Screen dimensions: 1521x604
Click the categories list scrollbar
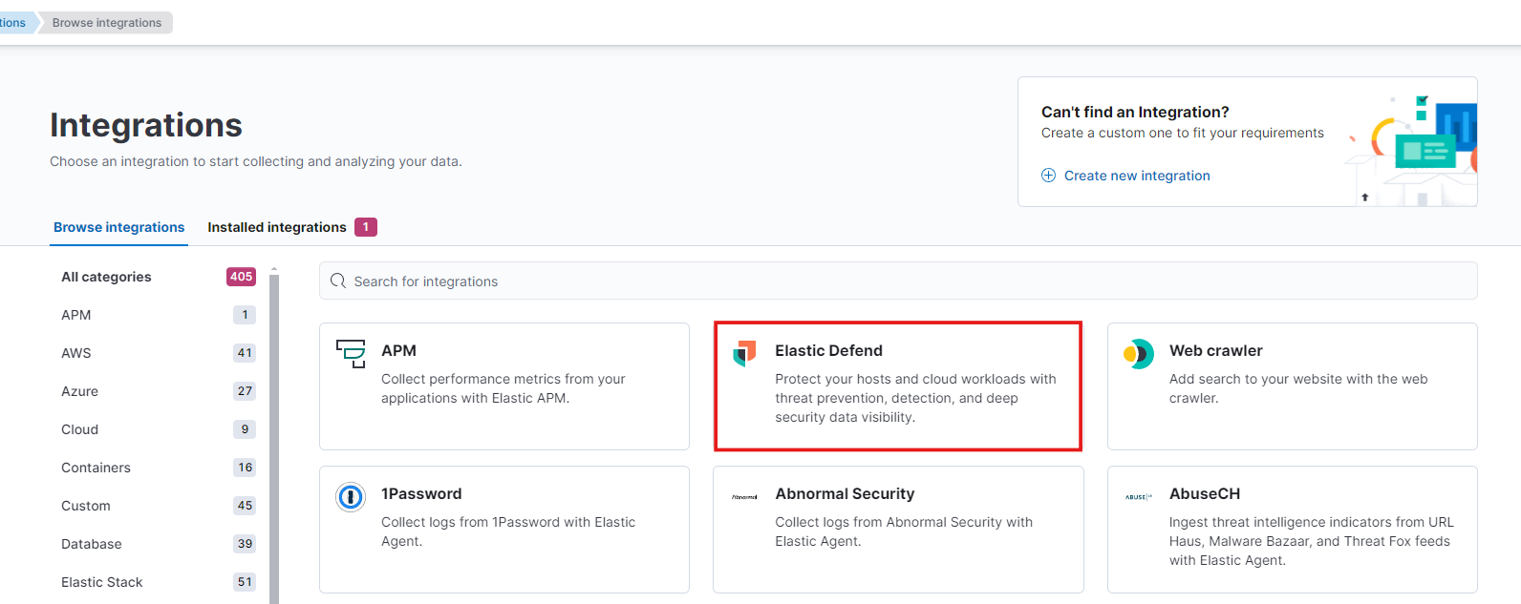pyautogui.click(x=274, y=437)
